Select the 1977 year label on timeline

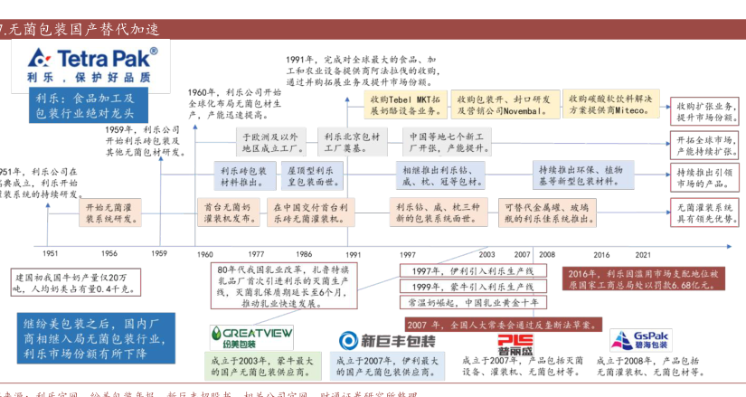point(256,255)
